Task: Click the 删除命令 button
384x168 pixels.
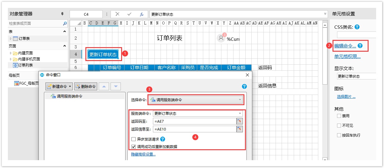Action: (x=86, y=86)
